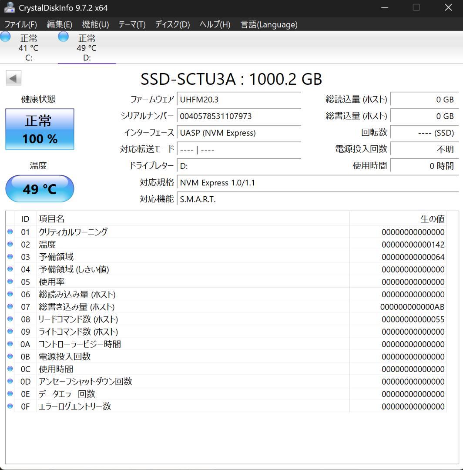The width and height of the screenshot is (463, 470).
Task: Click the blue indicator for エラーログエントリー数
Action: coord(10,406)
